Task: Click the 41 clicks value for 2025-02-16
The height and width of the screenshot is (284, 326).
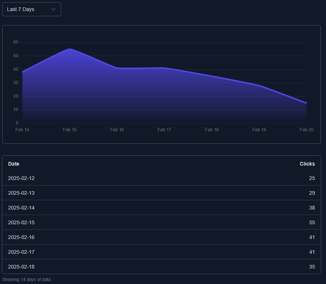Action: (312, 237)
